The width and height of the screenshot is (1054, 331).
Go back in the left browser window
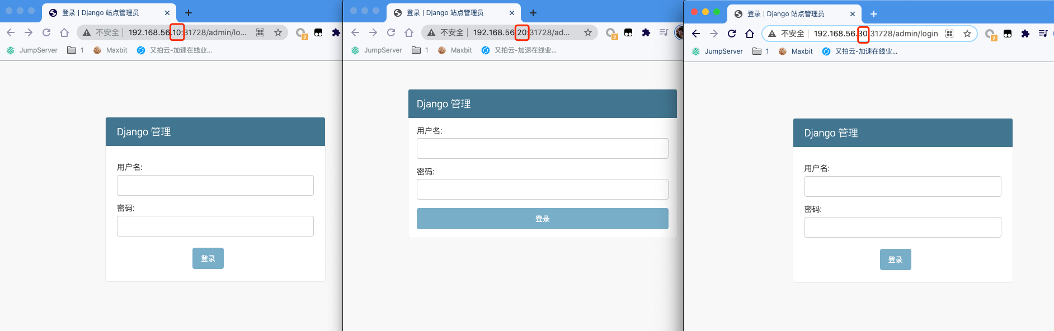[11, 32]
